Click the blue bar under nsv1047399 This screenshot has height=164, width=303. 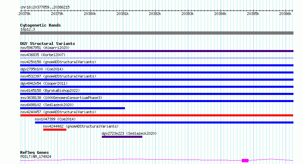[164, 122]
